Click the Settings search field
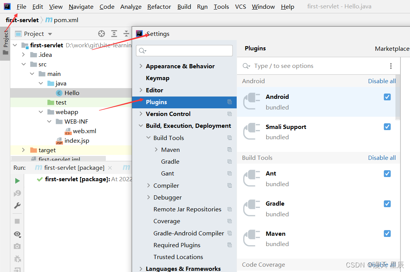410x272 pixels. click(184, 51)
